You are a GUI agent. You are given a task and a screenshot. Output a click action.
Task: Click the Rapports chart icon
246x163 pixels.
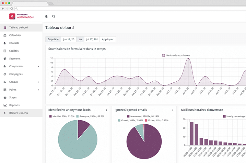[5, 105]
